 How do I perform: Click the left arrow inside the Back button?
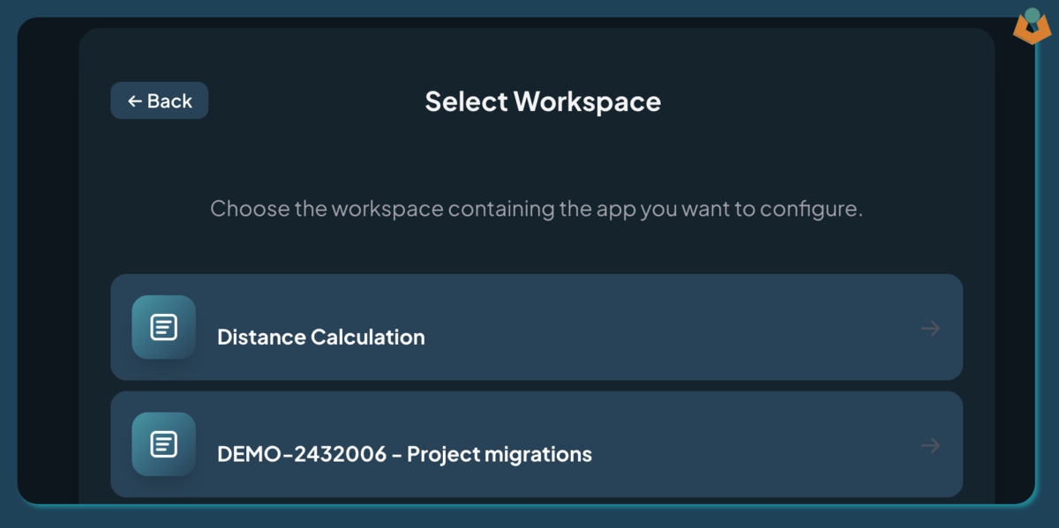pyautogui.click(x=135, y=101)
